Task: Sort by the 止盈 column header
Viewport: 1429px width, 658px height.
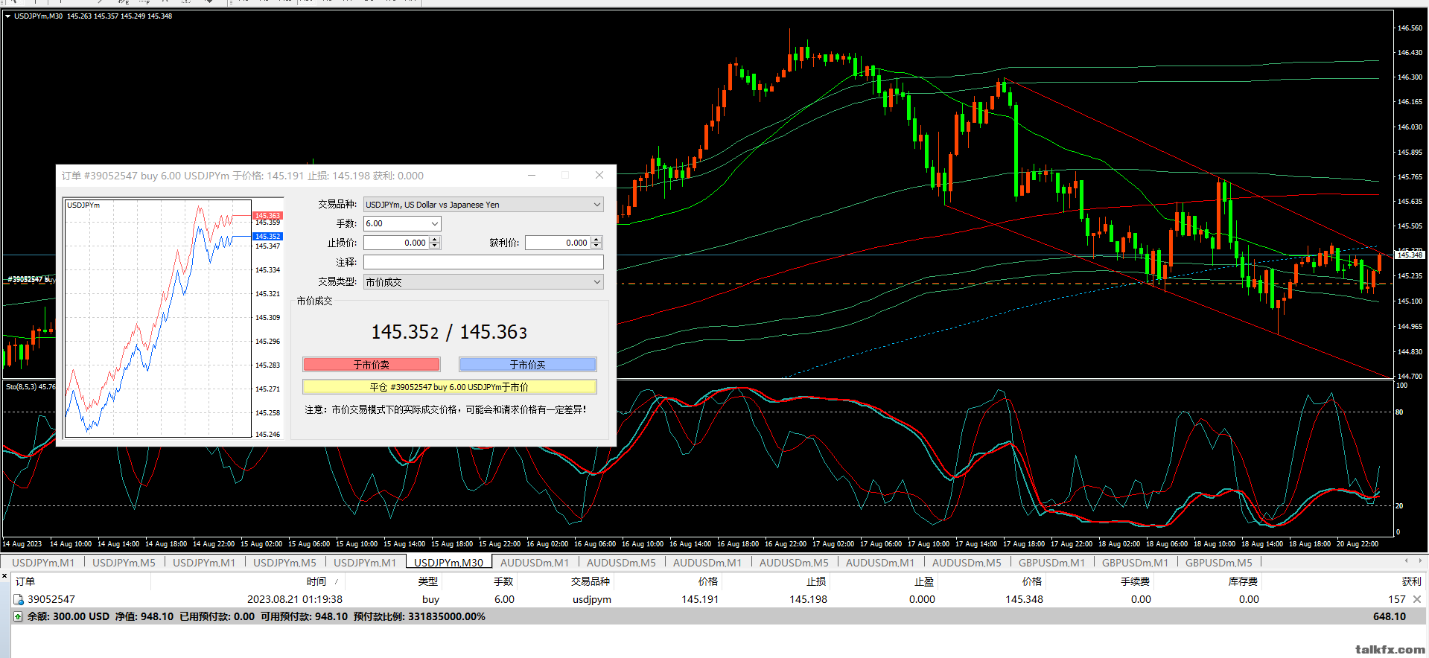Action: click(924, 581)
